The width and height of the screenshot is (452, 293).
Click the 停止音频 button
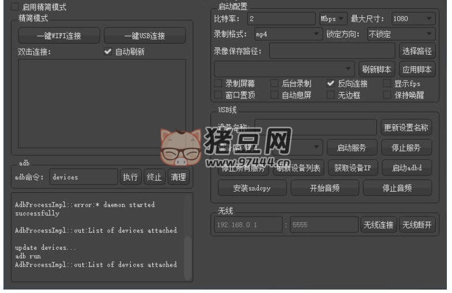tap(397, 188)
